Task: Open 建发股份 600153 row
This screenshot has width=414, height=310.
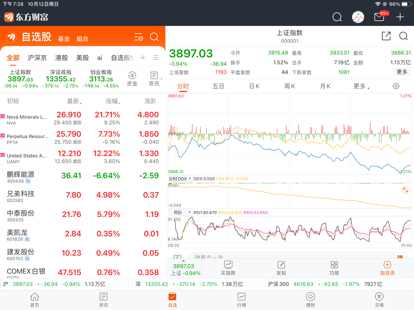Action: [82, 253]
